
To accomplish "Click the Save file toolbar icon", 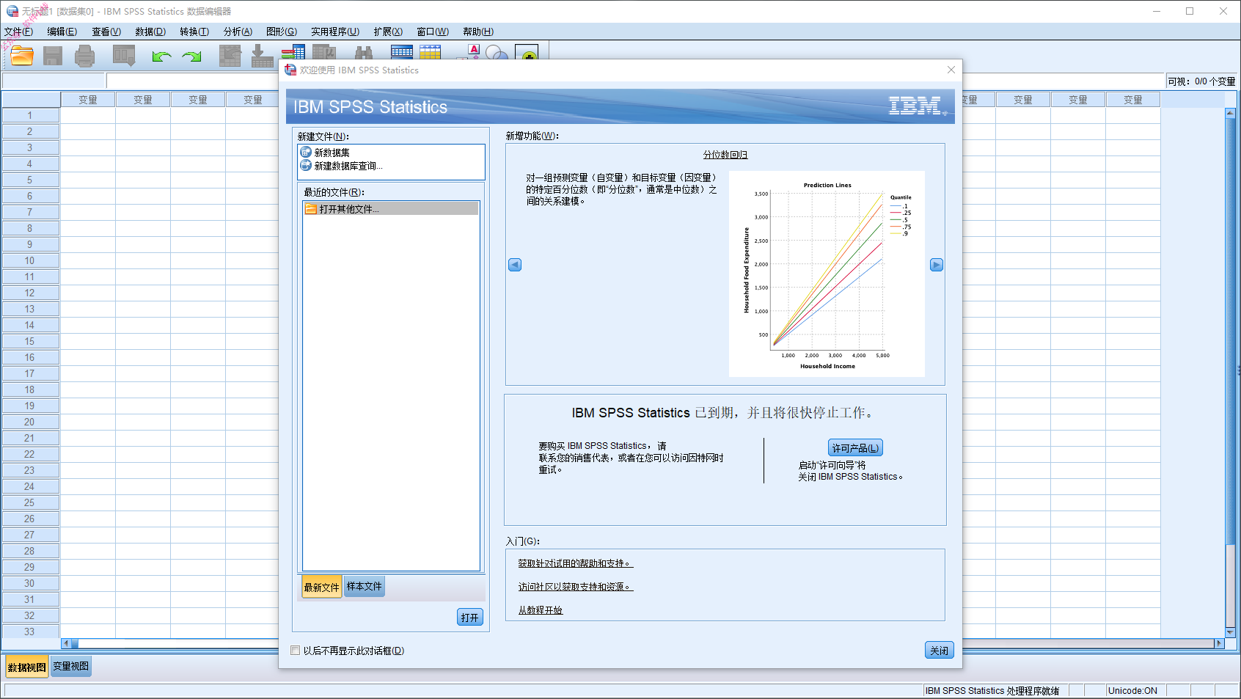I will (x=53, y=56).
